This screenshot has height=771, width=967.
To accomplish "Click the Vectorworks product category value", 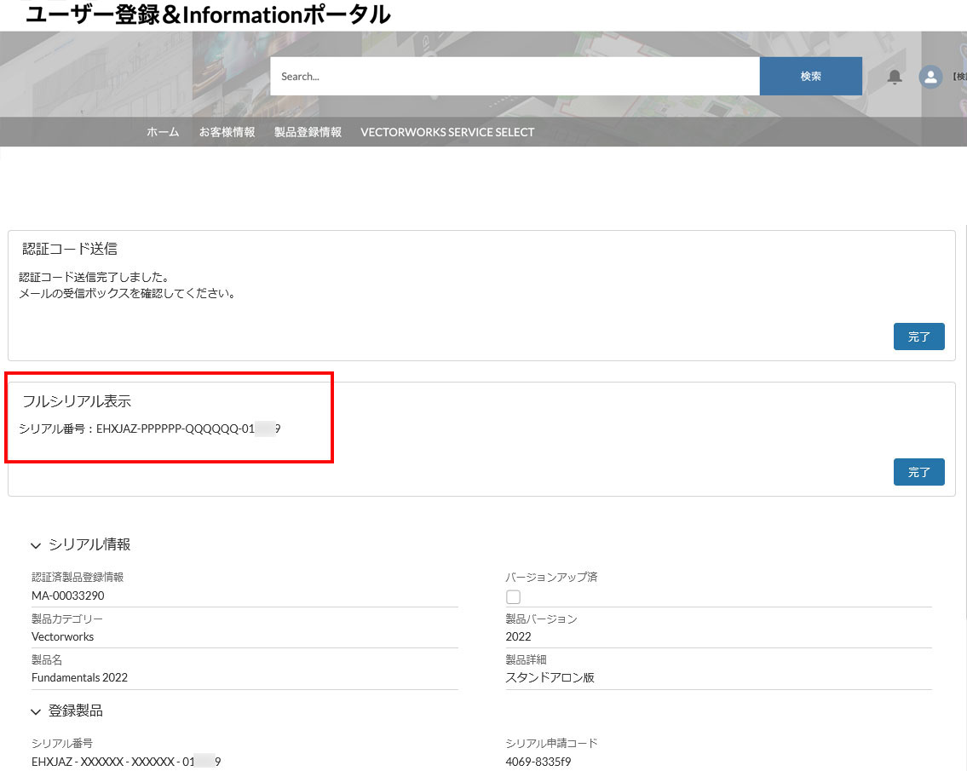I will [x=62, y=636].
